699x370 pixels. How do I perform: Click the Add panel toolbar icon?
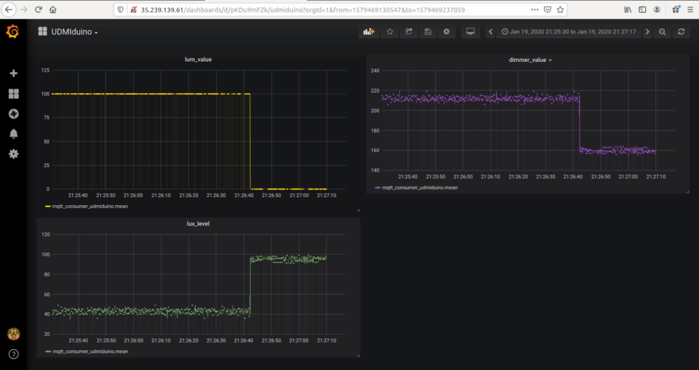369,31
